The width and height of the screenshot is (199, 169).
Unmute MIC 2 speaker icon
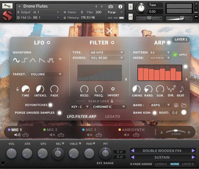(x=52, y=135)
